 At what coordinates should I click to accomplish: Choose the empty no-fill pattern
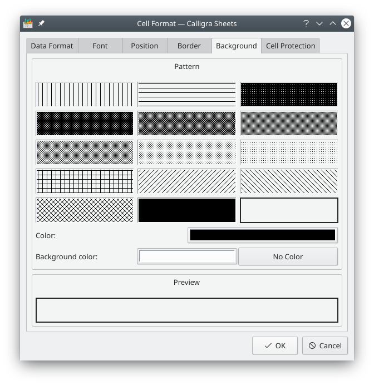click(x=289, y=210)
